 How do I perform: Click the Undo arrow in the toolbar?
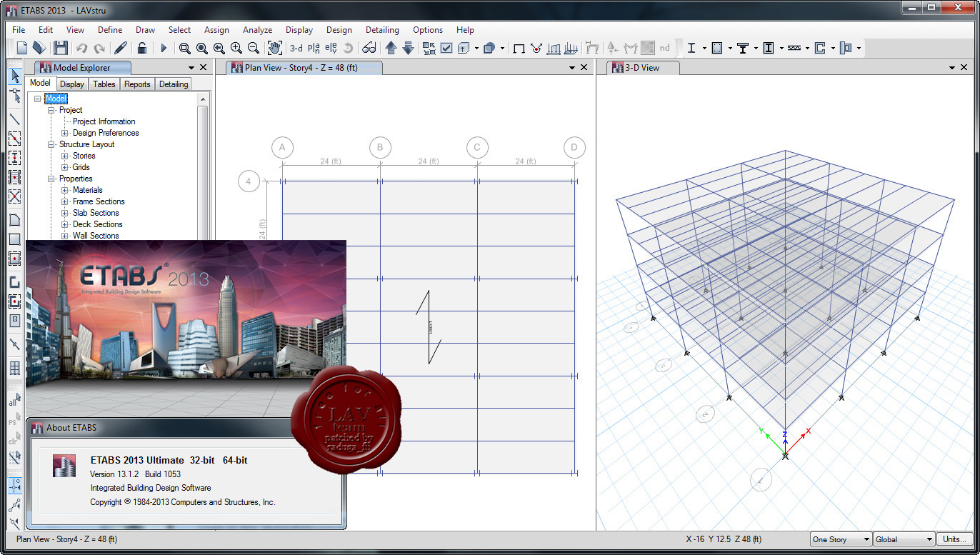[x=81, y=48]
